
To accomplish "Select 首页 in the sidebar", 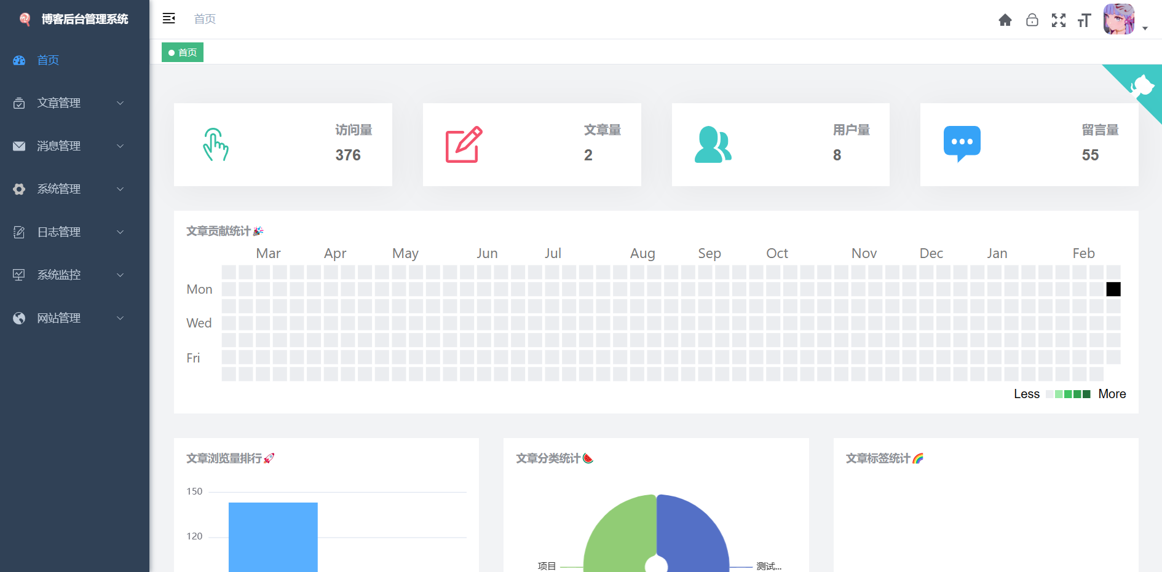I will point(48,60).
